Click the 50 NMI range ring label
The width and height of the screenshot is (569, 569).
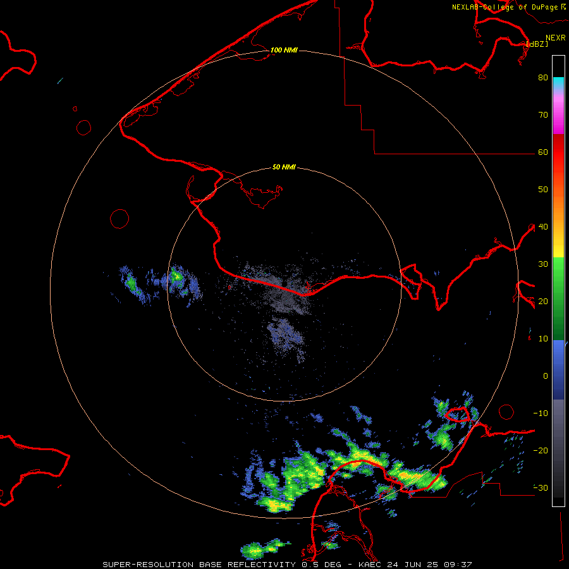coord(284,168)
